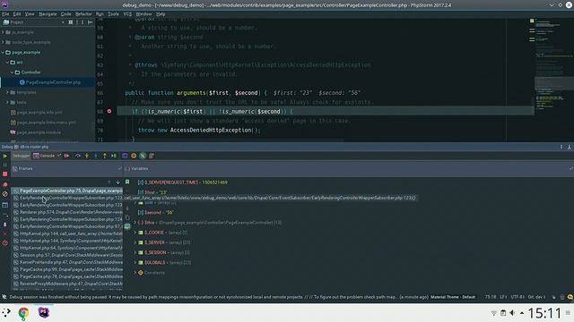Viewport: 574px width, 322px height.
Task: Expand $_COOKIE array variable
Action: (x=135, y=233)
